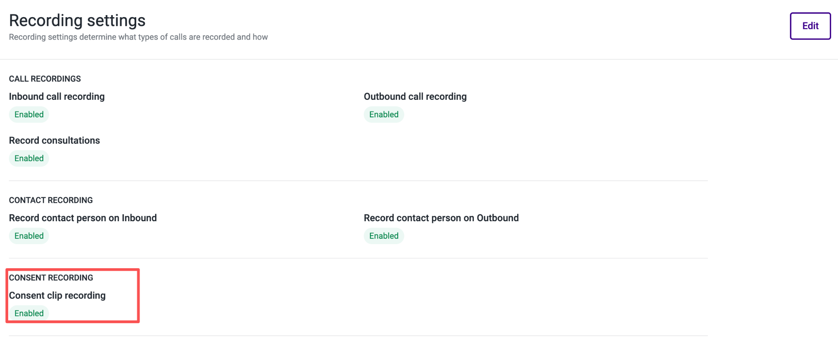The image size is (838, 339).
Task: Click Enabled badge under Consent clip recording
Action: (29, 313)
